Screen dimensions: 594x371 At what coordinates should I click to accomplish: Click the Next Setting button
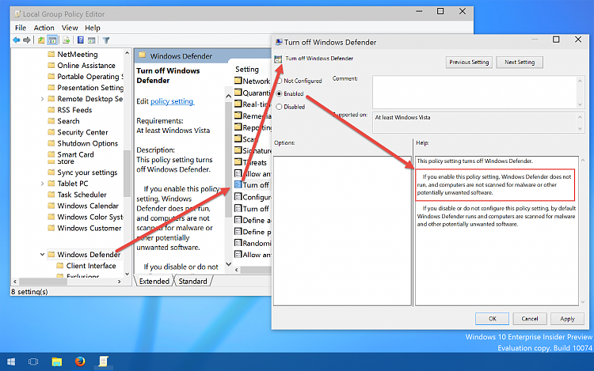[x=520, y=62]
